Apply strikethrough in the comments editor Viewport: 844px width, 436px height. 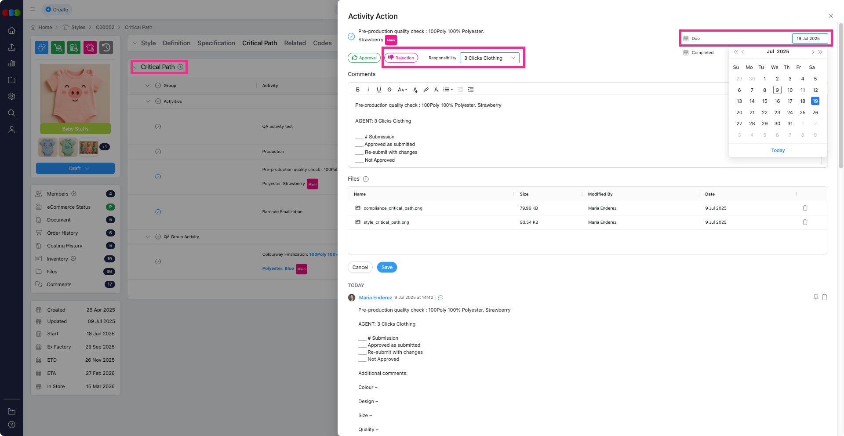(x=389, y=90)
